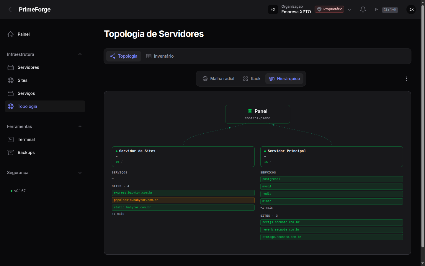This screenshot has width=425, height=266.
Task: Expand the Segurança section
Action: coord(80,173)
